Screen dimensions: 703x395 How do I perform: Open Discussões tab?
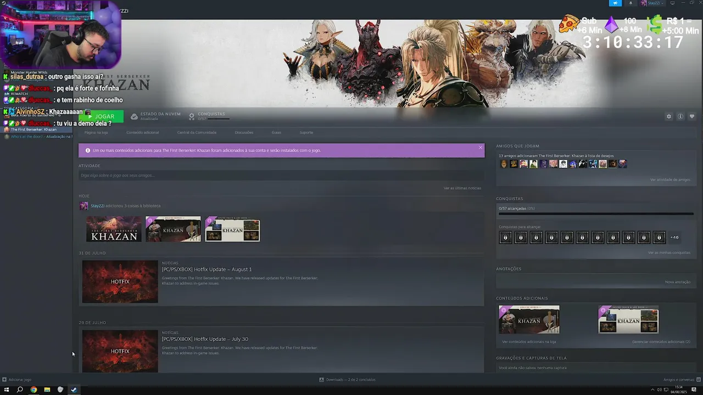(244, 132)
